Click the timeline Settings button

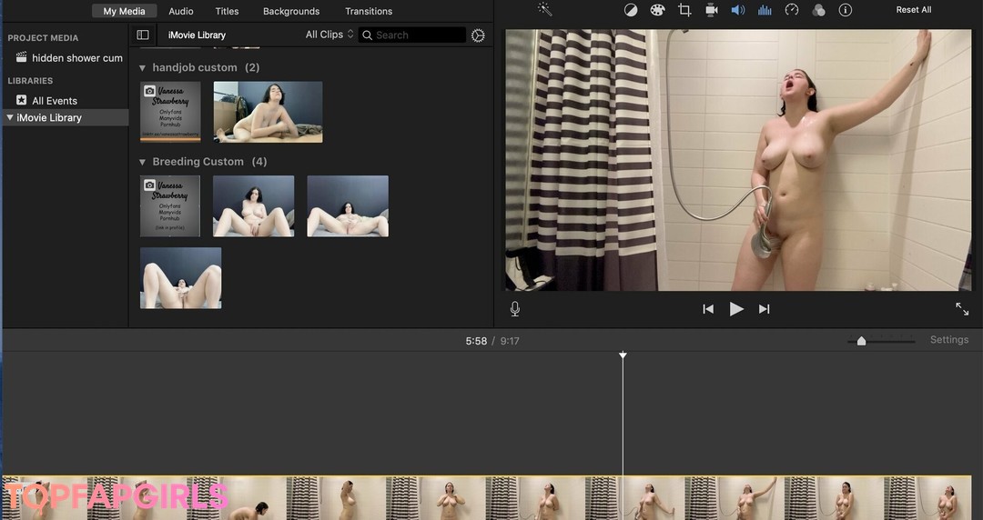click(948, 340)
